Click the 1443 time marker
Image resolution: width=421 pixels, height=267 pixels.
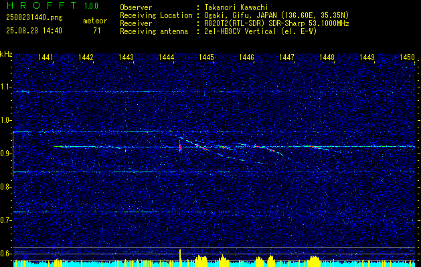click(x=126, y=57)
